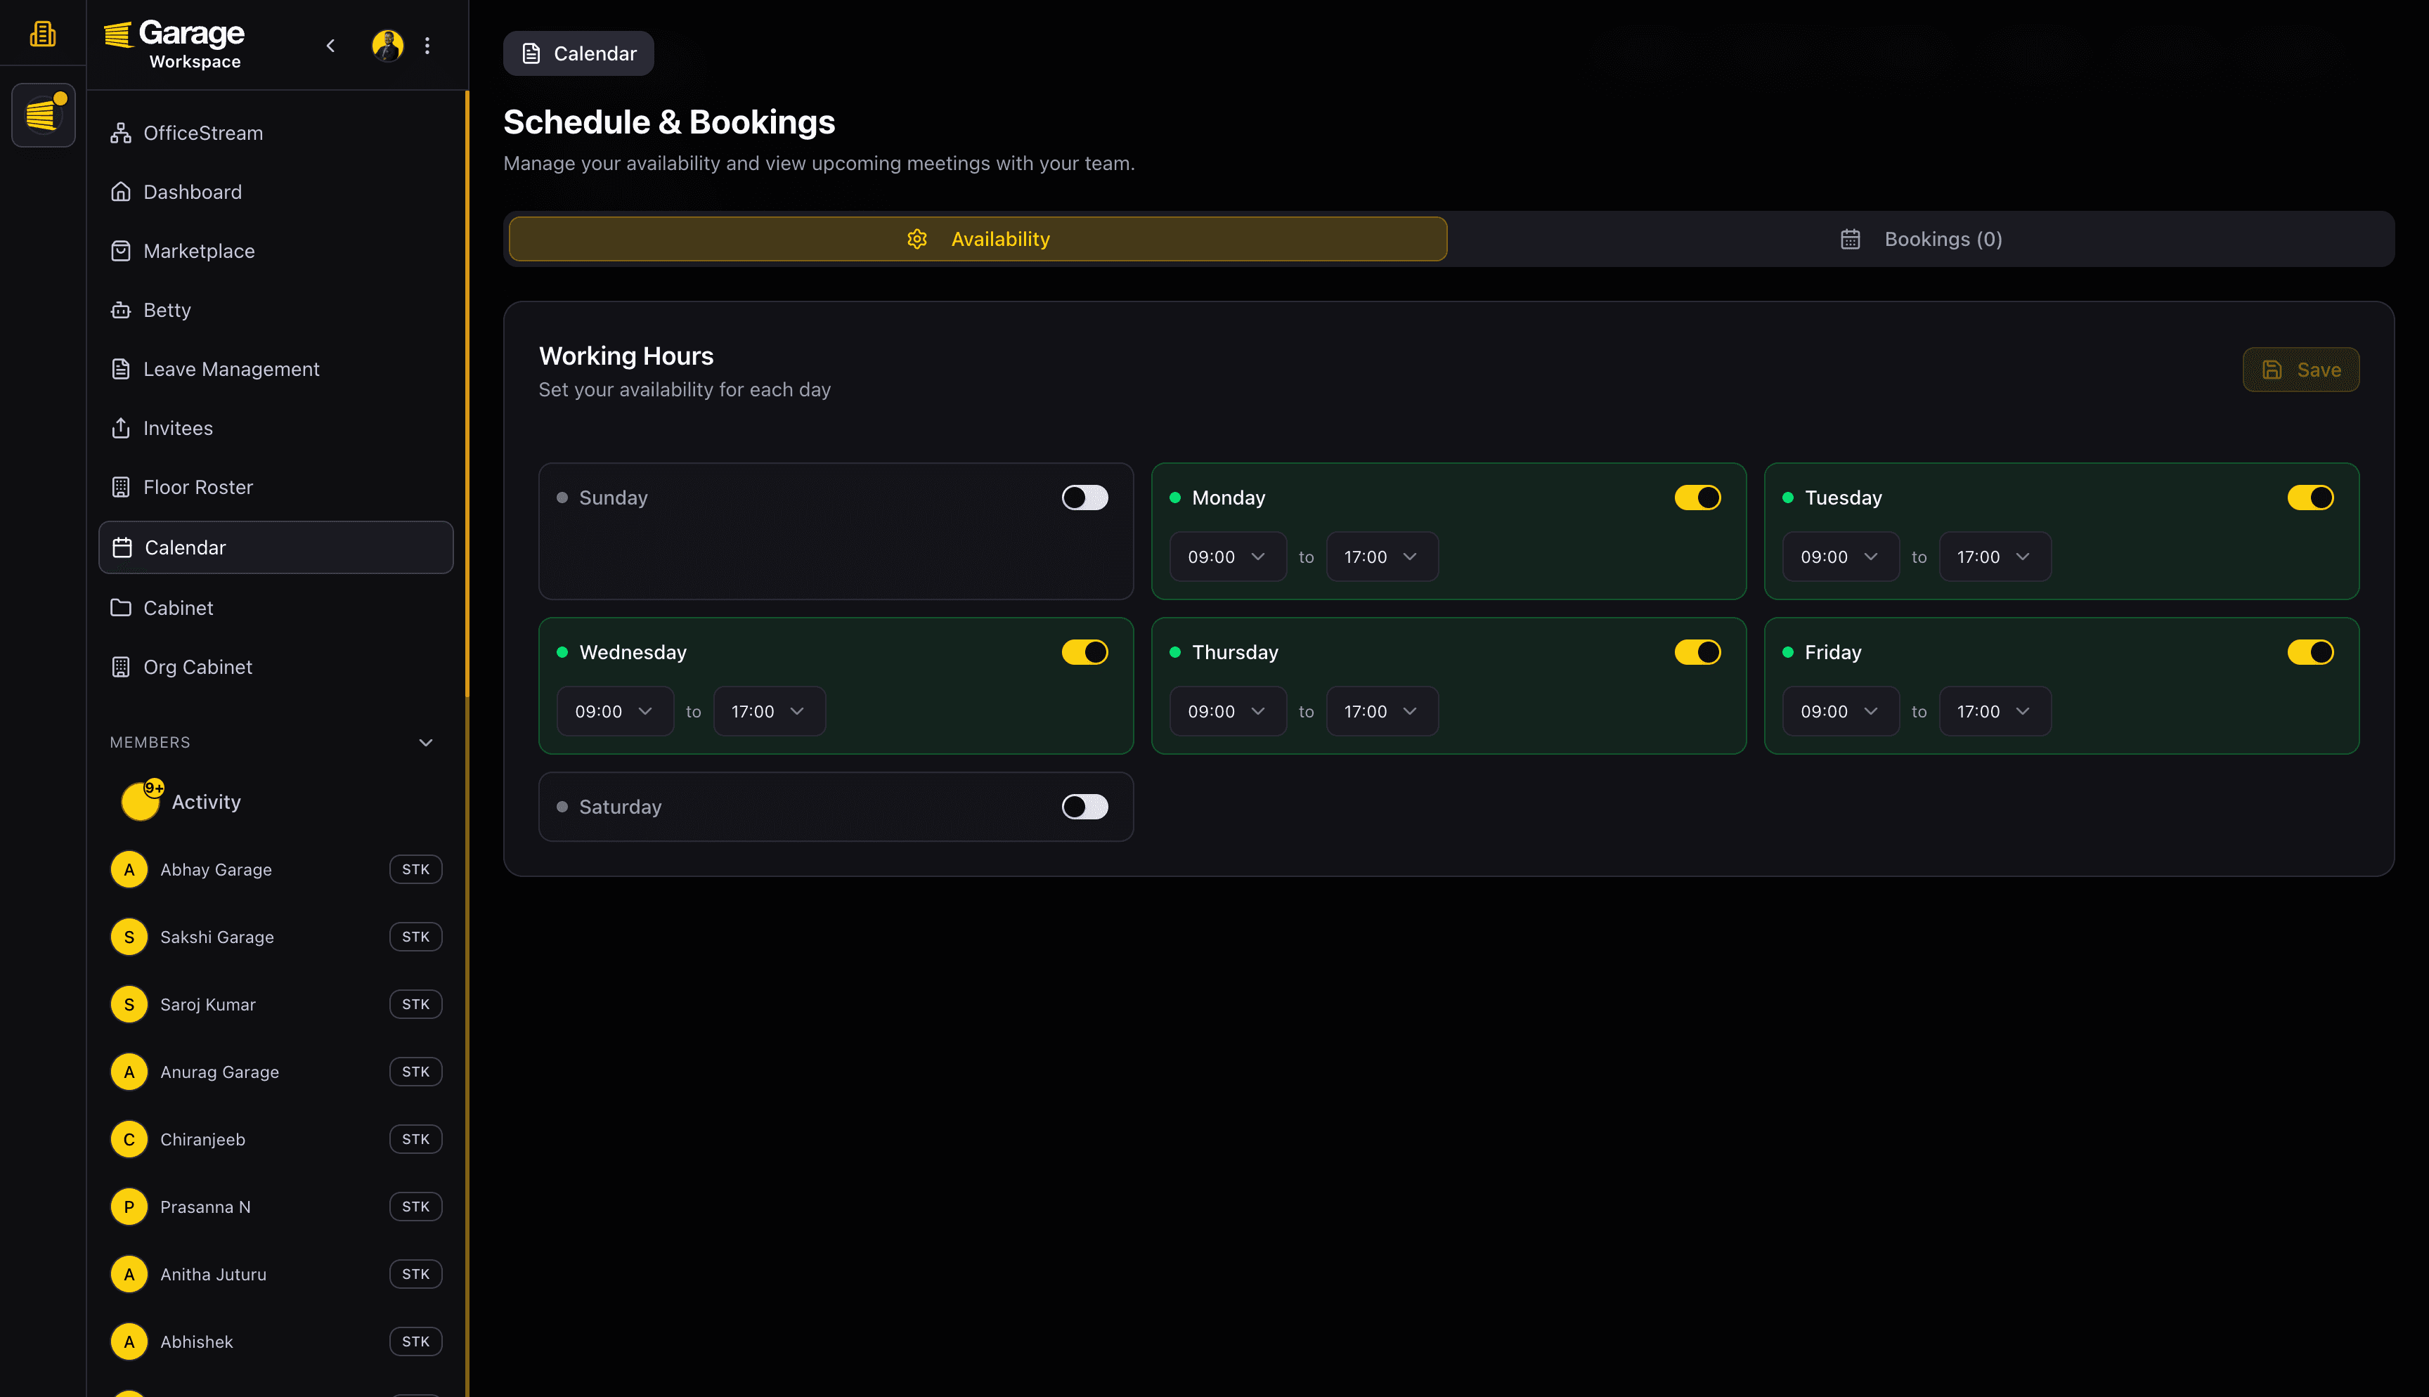Collapse the Members section chevron
Image resolution: width=2429 pixels, height=1397 pixels.
click(x=426, y=743)
